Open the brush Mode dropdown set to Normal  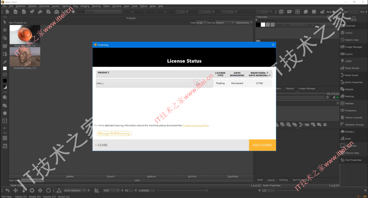tap(103, 12)
